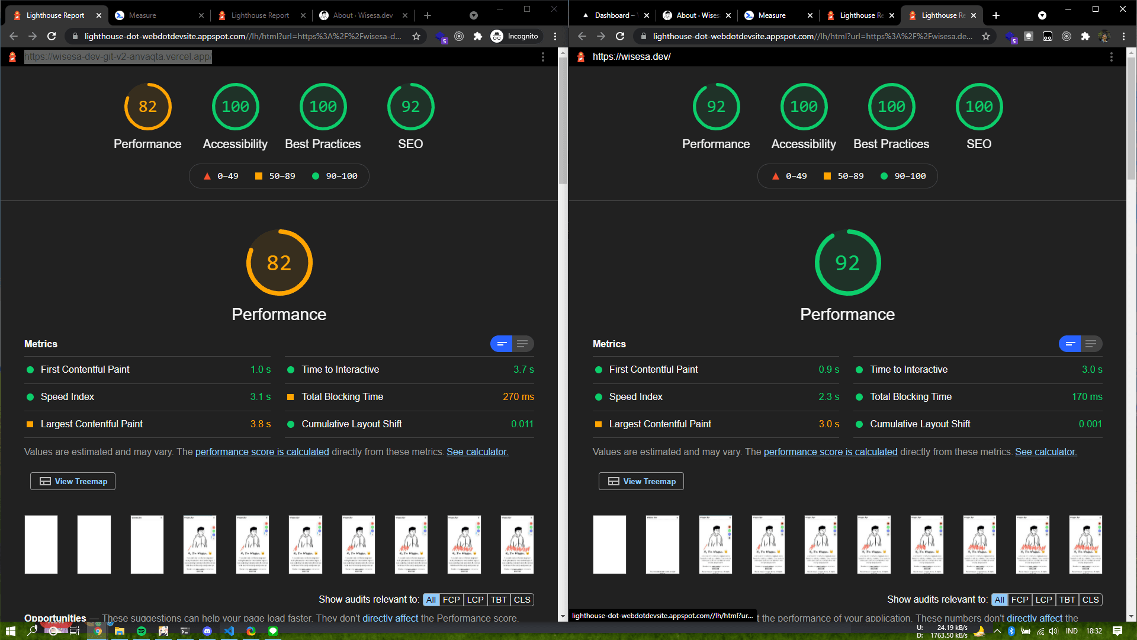The width and height of the screenshot is (1137, 640).
Task: Select the compact metrics view toggle in the left report
Action: (502, 344)
